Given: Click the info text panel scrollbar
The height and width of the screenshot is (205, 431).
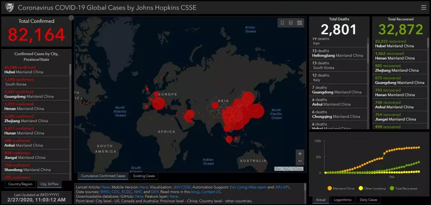Looking at the screenshot, I should (x=305, y=187).
